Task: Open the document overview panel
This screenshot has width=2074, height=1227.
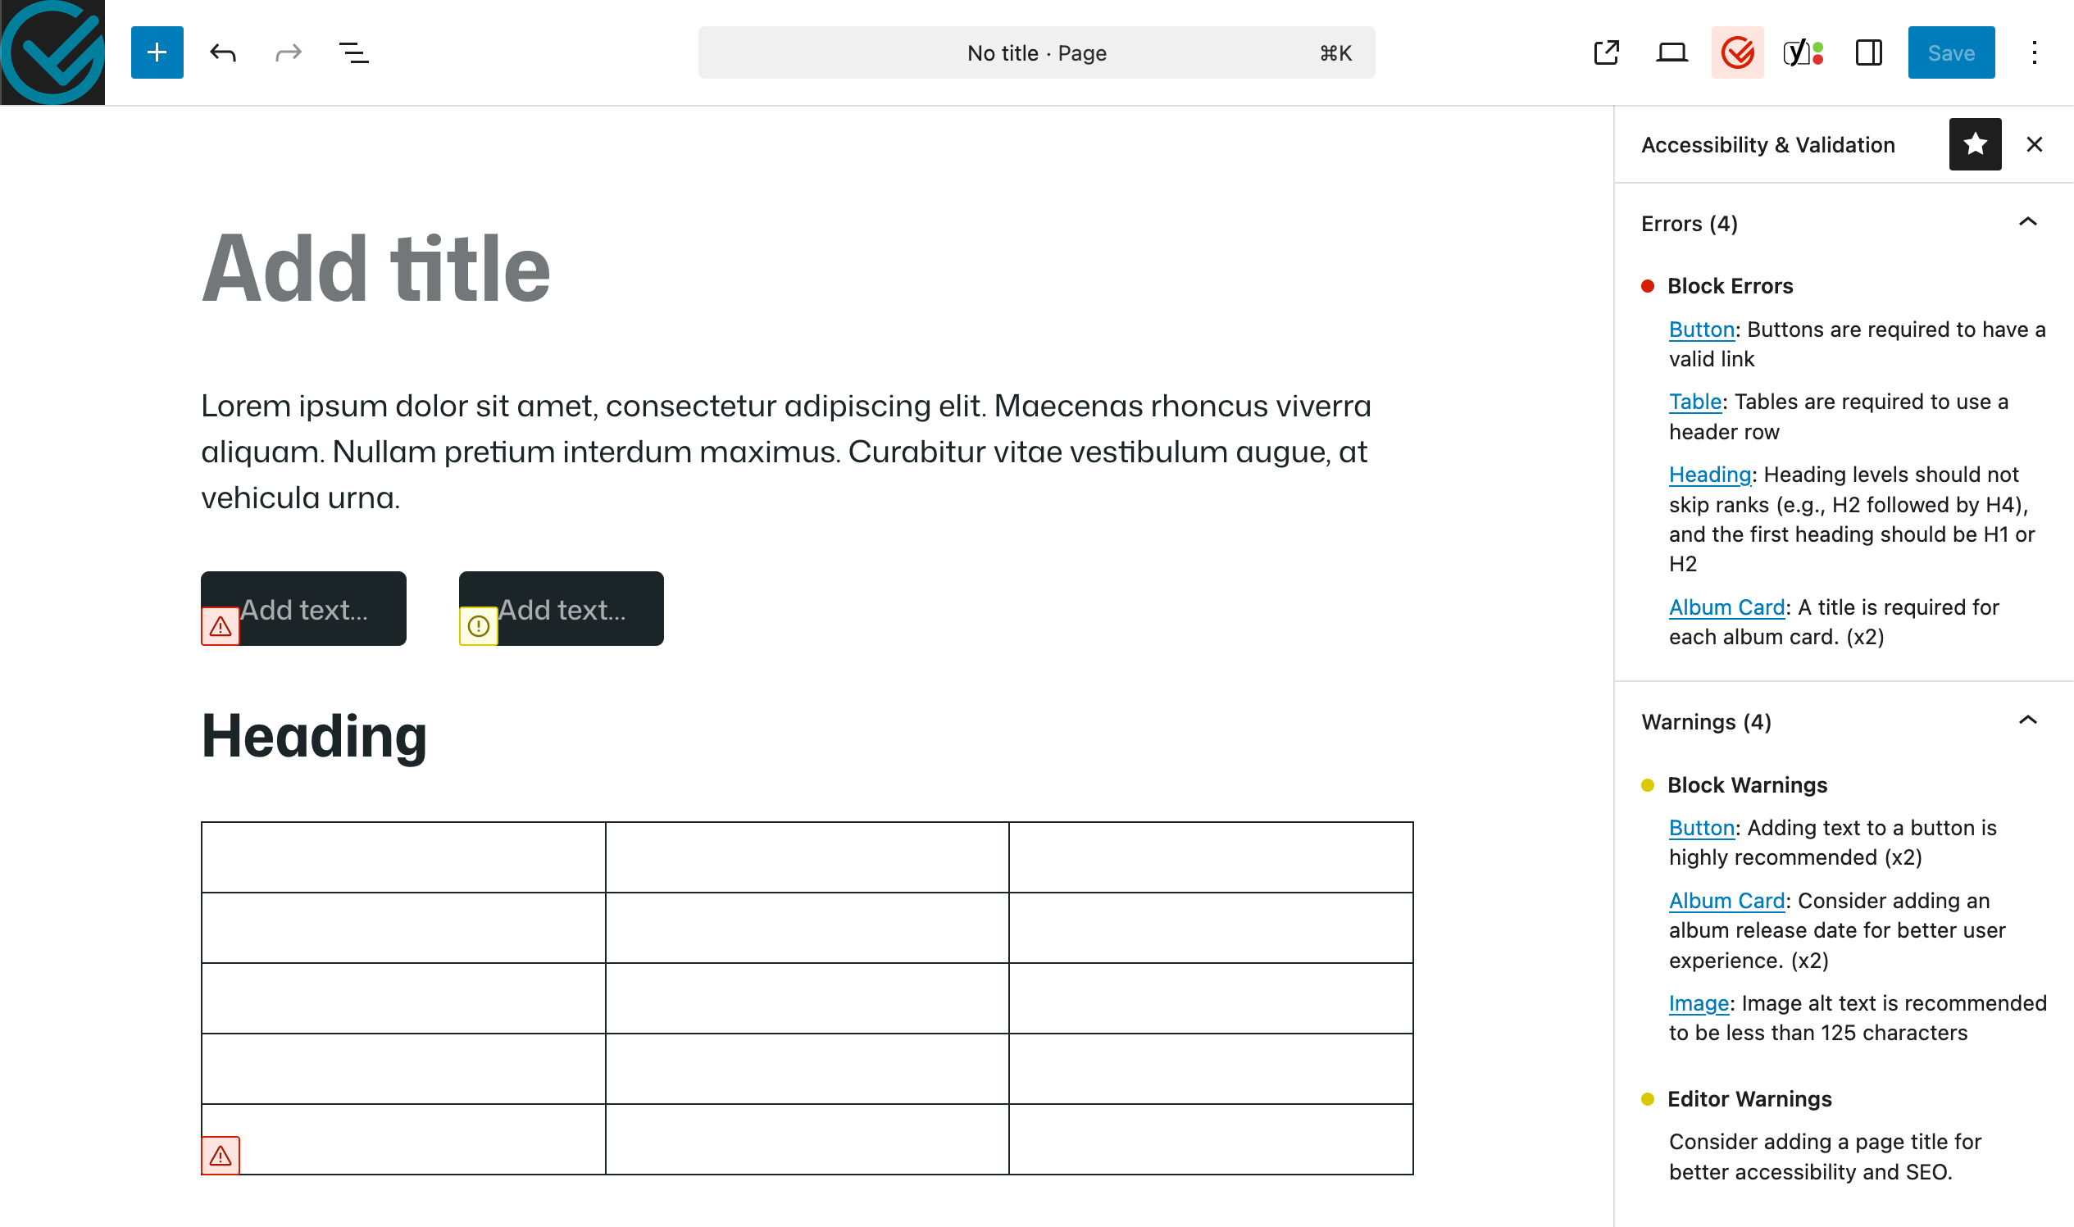Action: pos(352,52)
